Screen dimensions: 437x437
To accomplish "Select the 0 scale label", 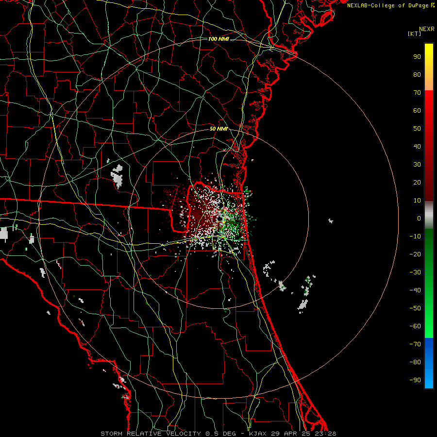I will click(419, 218).
